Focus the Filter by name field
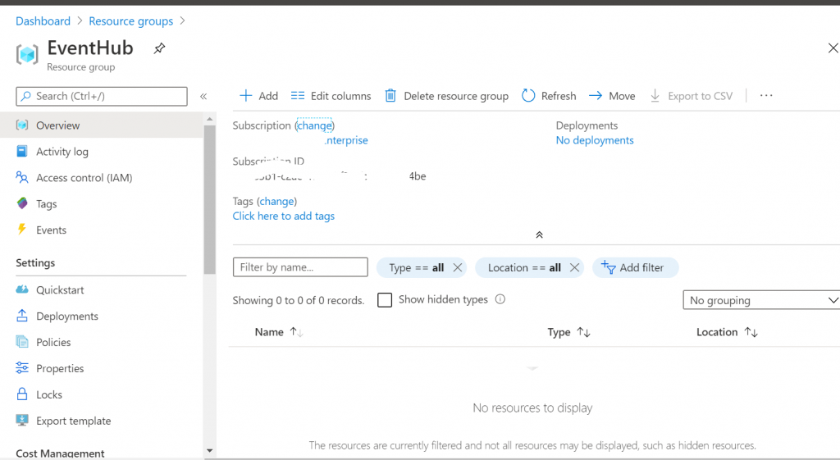 point(300,267)
